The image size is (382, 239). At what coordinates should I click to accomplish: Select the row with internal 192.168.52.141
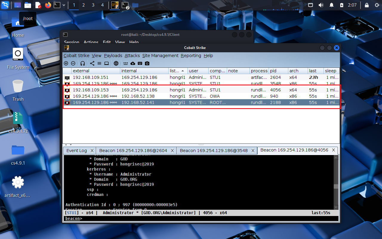click(x=201, y=102)
